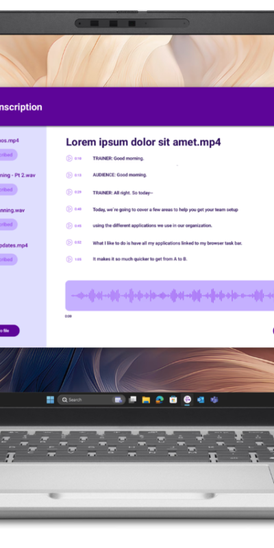Image resolution: width=274 pixels, height=548 pixels.
Task: Click the 0:13 timestamp
Action: [x=78, y=175]
